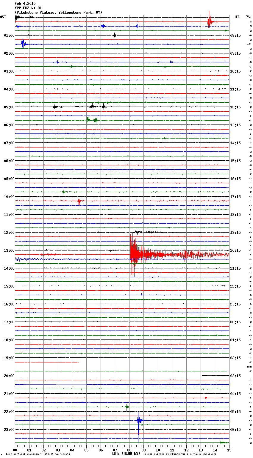Click the Feb 4,2010 date header
Screen dimensions: 253x458
[x=25, y=4]
